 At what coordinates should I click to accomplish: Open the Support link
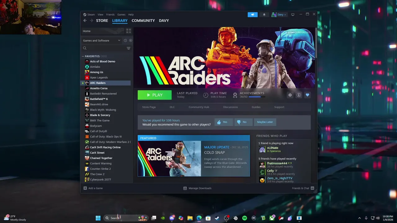pyautogui.click(x=279, y=107)
